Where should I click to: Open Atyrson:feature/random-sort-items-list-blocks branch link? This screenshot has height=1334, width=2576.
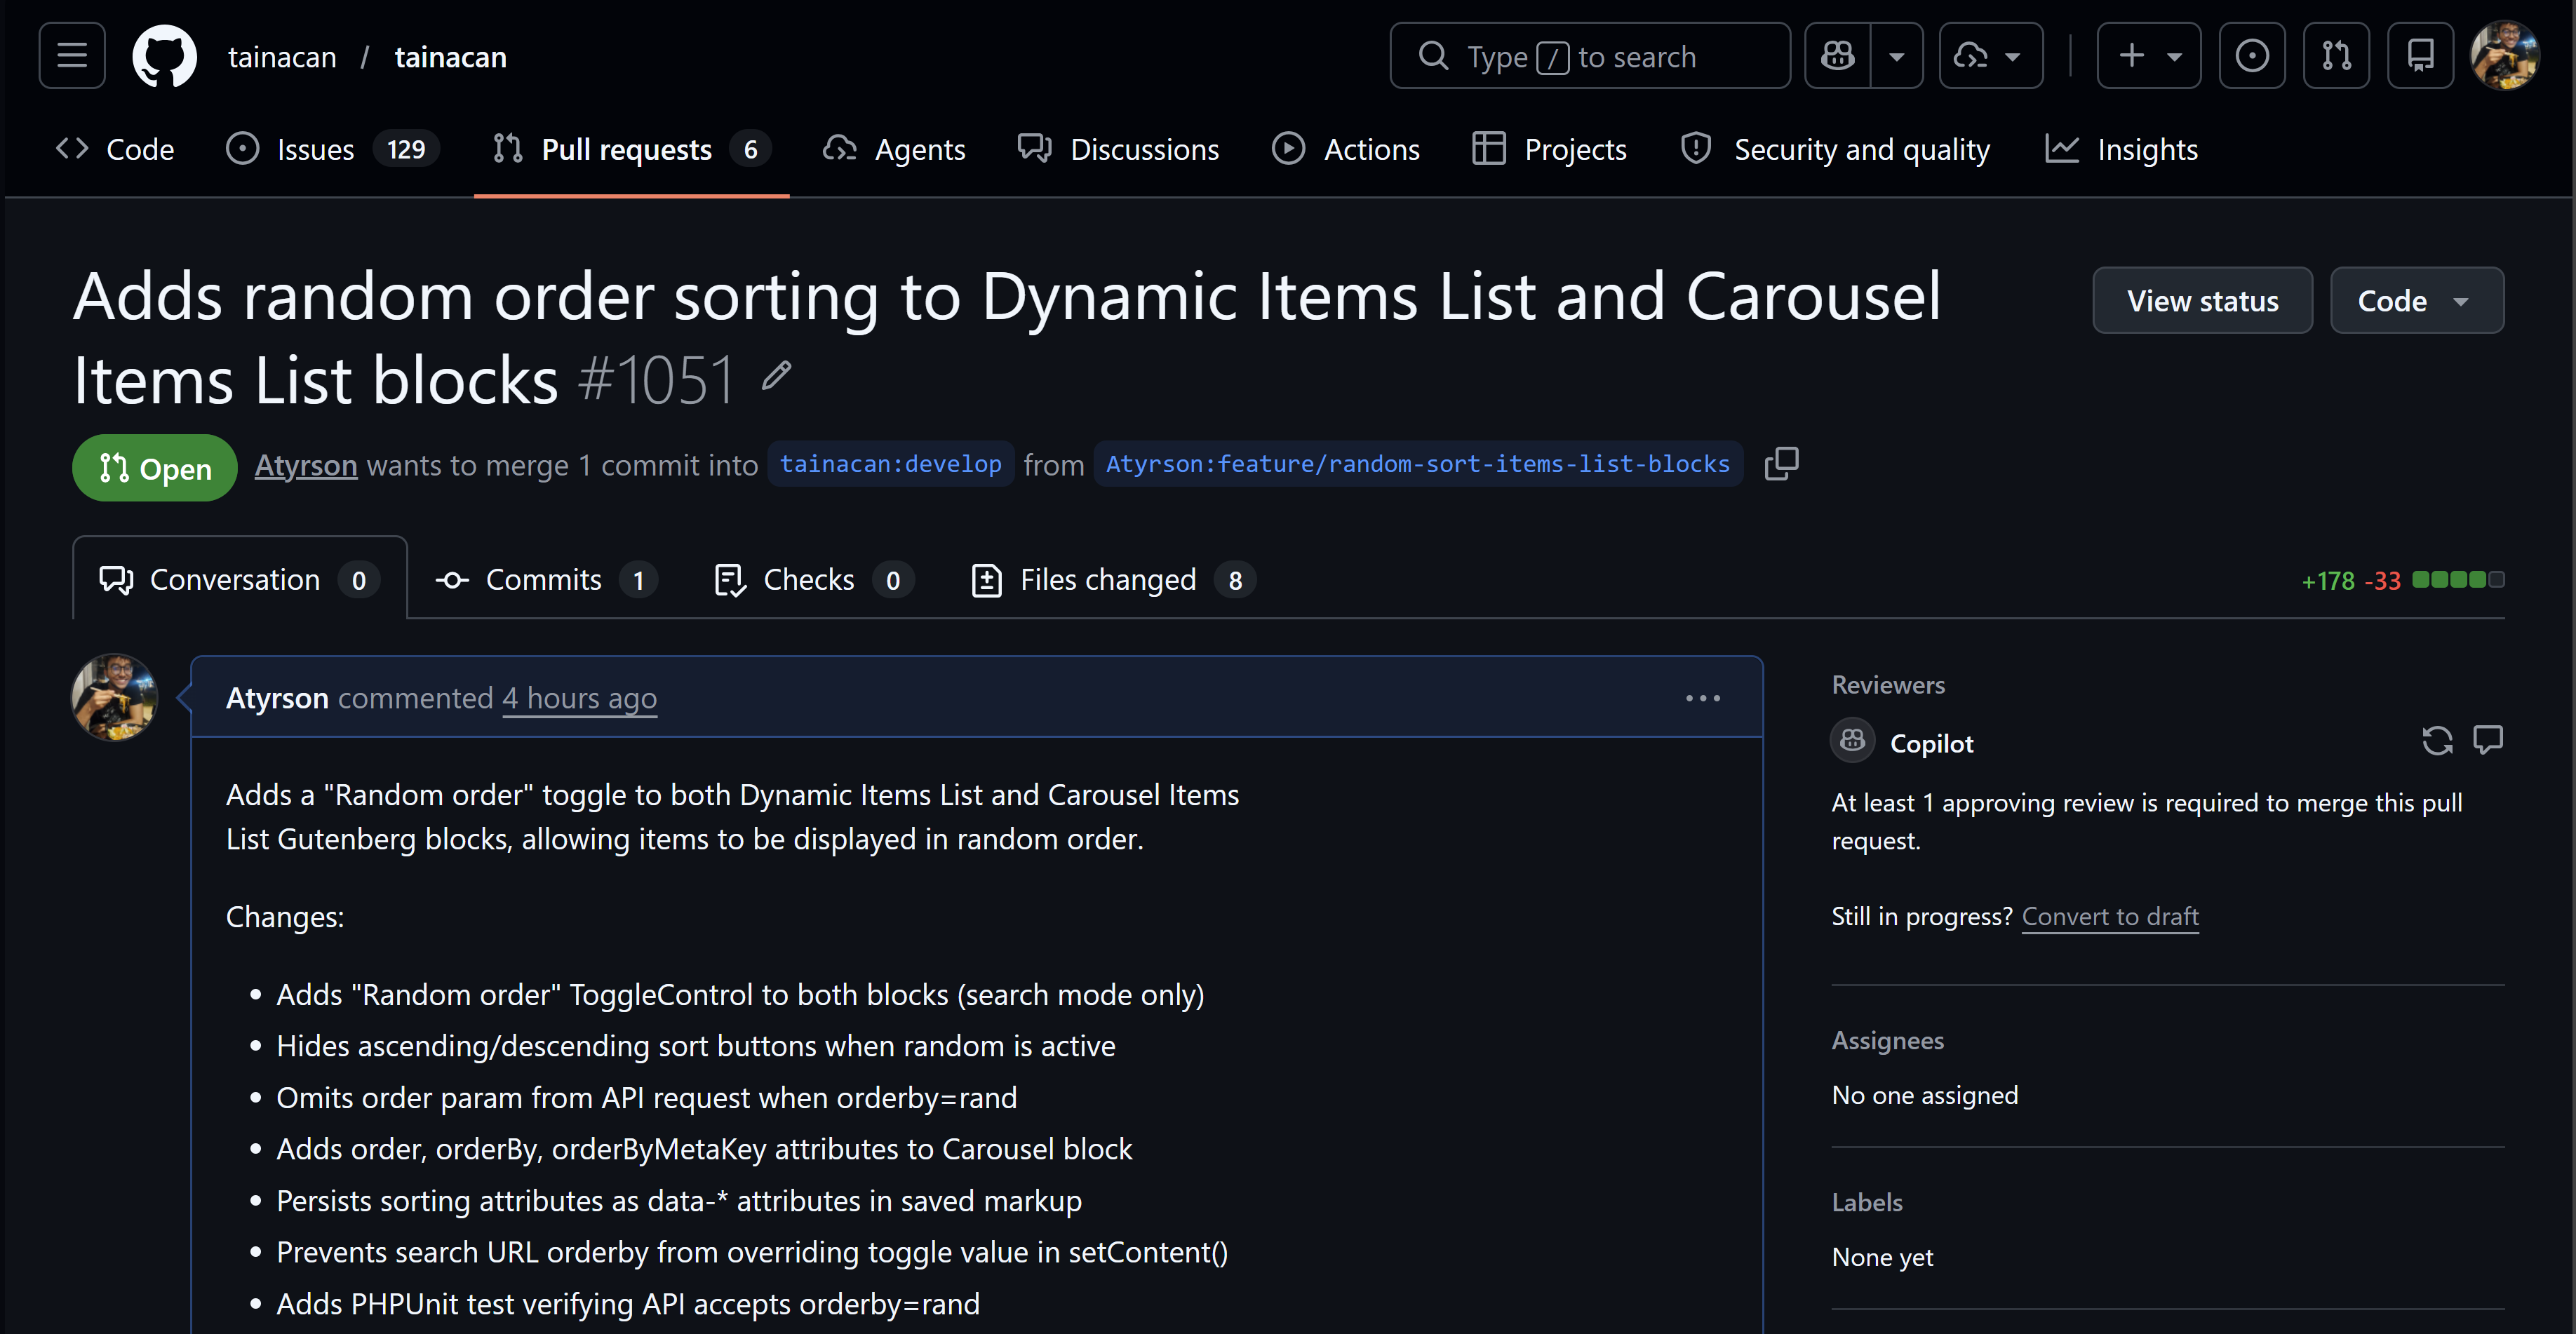pos(1417,464)
